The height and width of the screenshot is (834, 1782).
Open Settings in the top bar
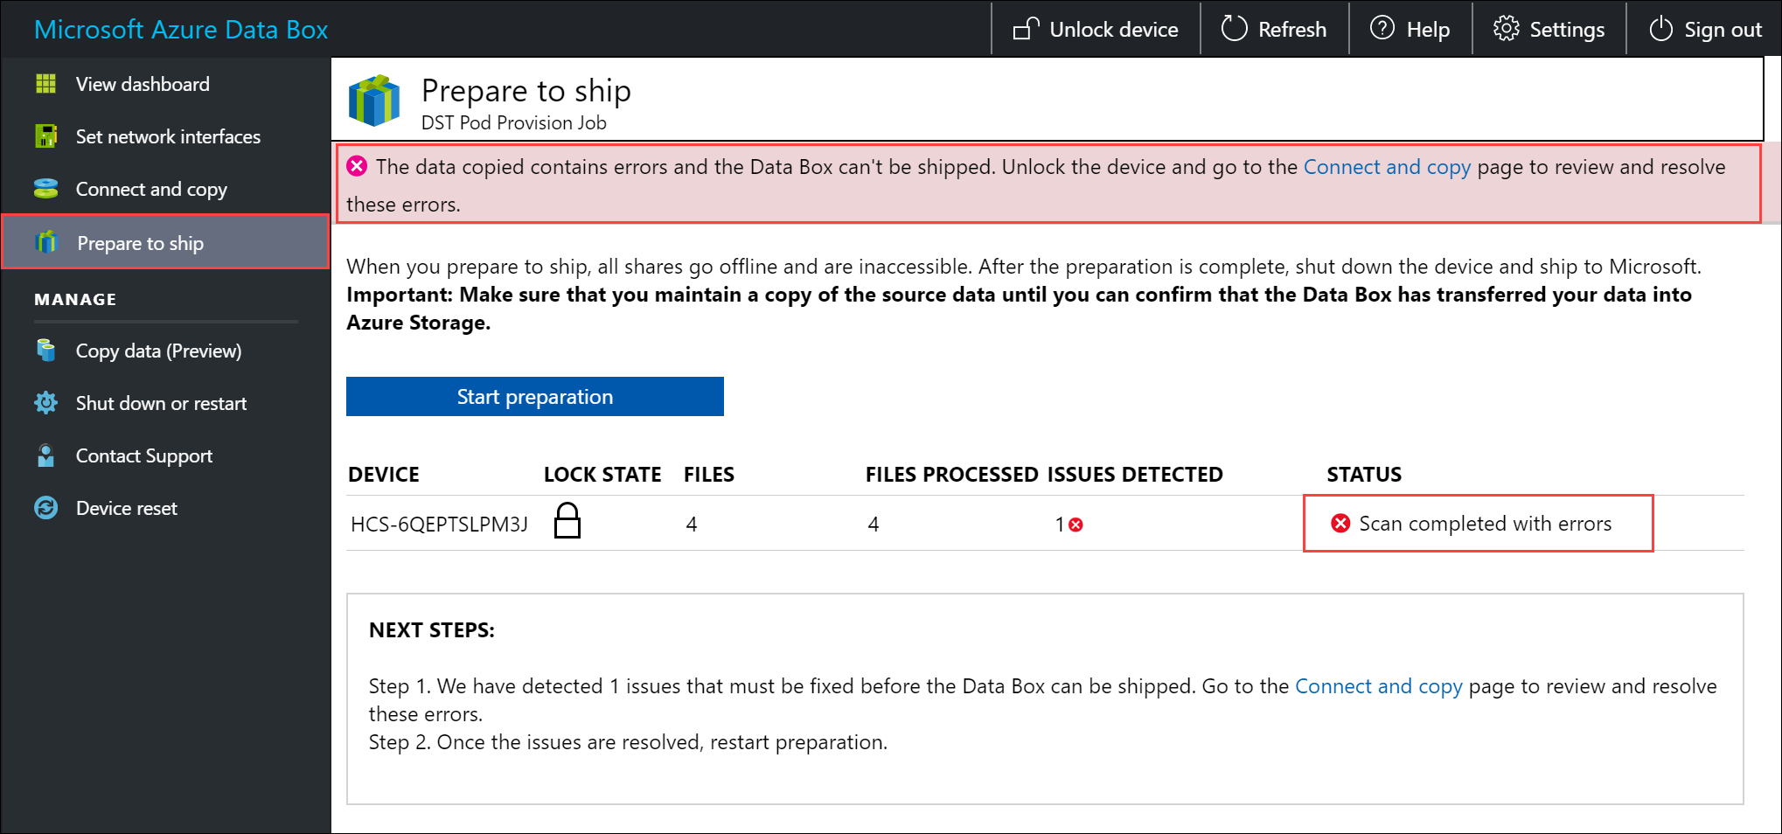point(1549,30)
